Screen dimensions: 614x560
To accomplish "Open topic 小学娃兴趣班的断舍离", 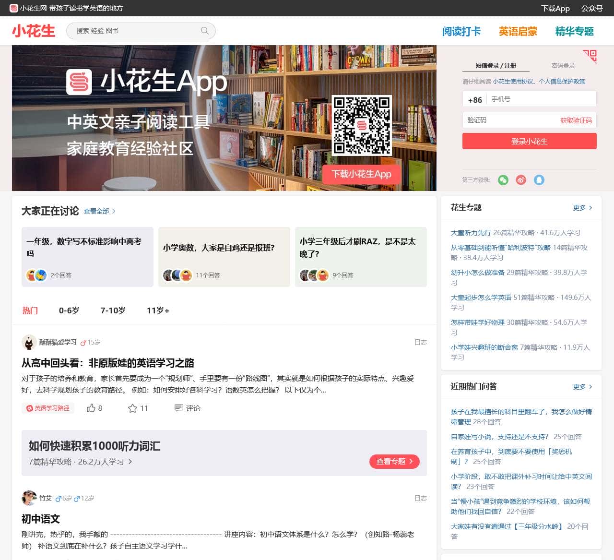I will pos(484,347).
